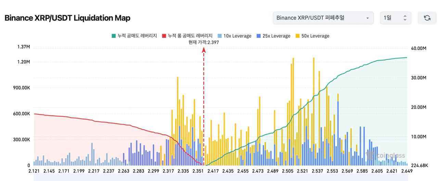
Task: Click the blue 25x Leverage color swatch
Action: [258, 36]
